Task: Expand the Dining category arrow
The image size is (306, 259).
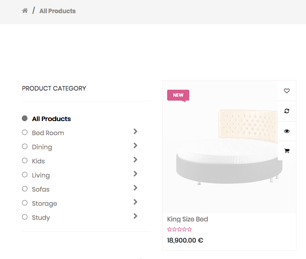Action: click(x=135, y=146)
